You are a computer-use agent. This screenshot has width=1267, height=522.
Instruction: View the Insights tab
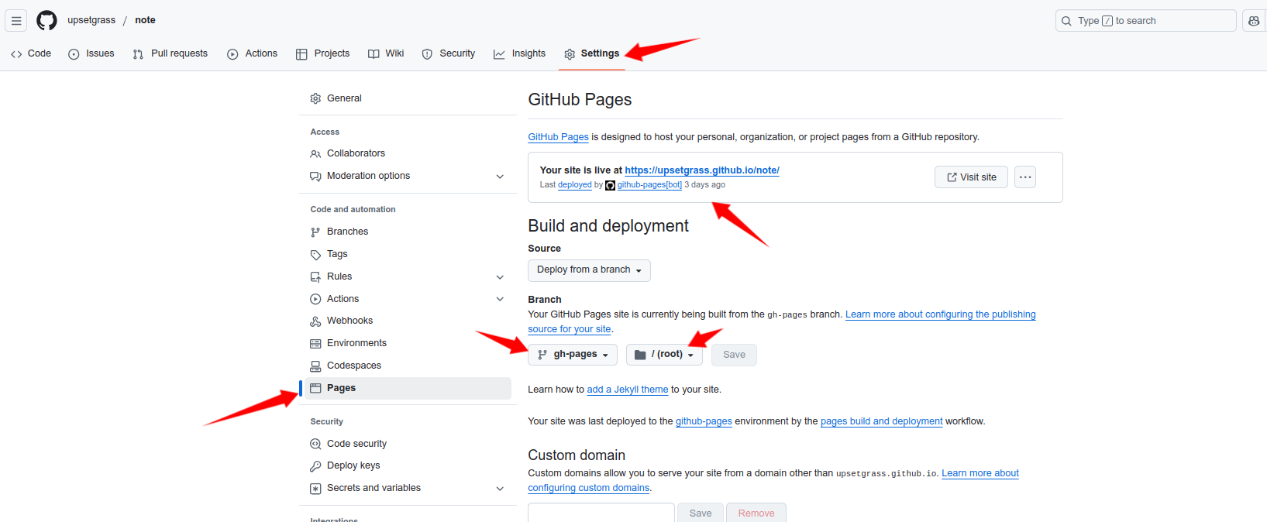[x=519, y=53]
